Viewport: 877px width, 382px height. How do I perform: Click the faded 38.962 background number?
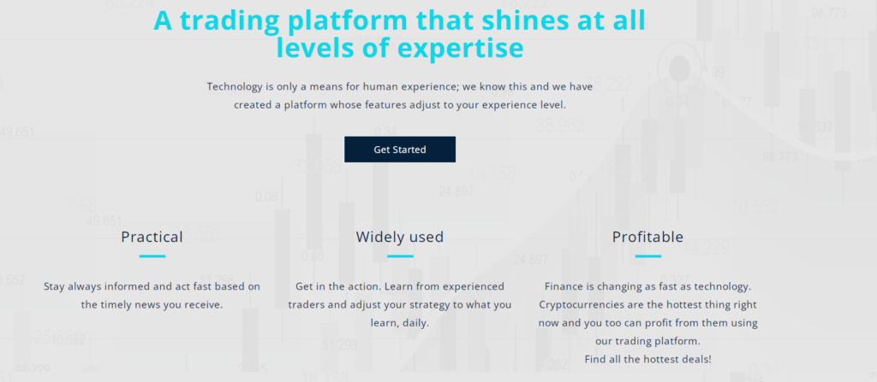[x=560, y=125]
